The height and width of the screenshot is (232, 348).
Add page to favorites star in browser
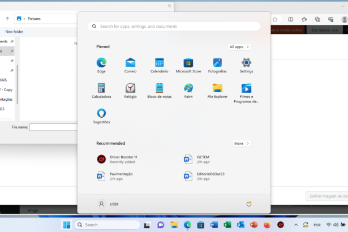coord(275,20)
